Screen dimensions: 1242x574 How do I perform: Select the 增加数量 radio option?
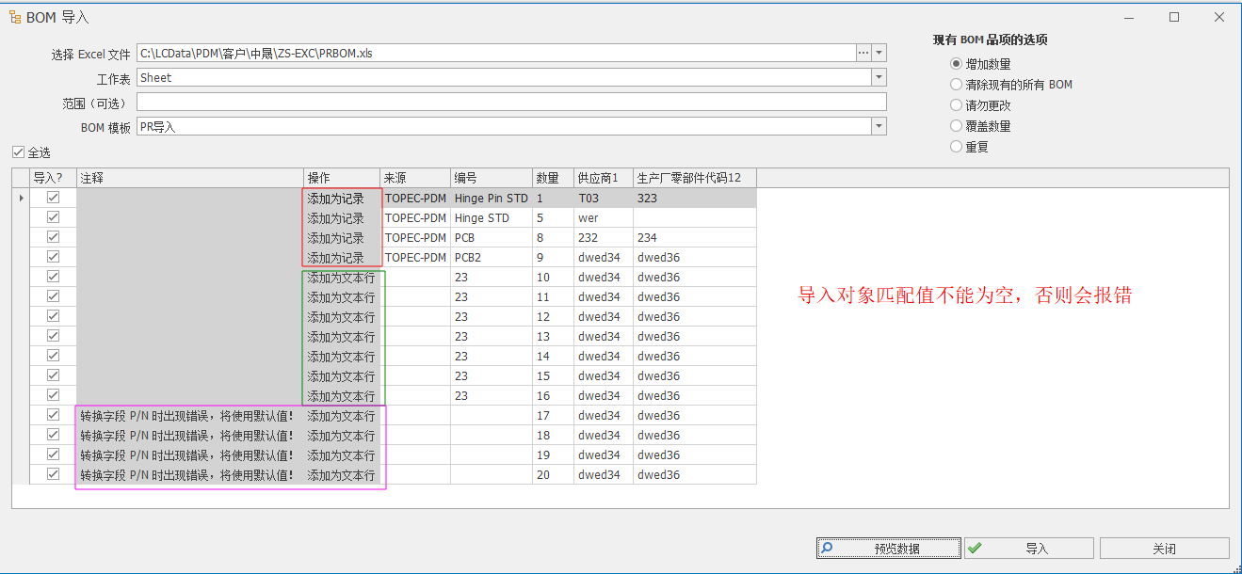[x=957, y=64]
